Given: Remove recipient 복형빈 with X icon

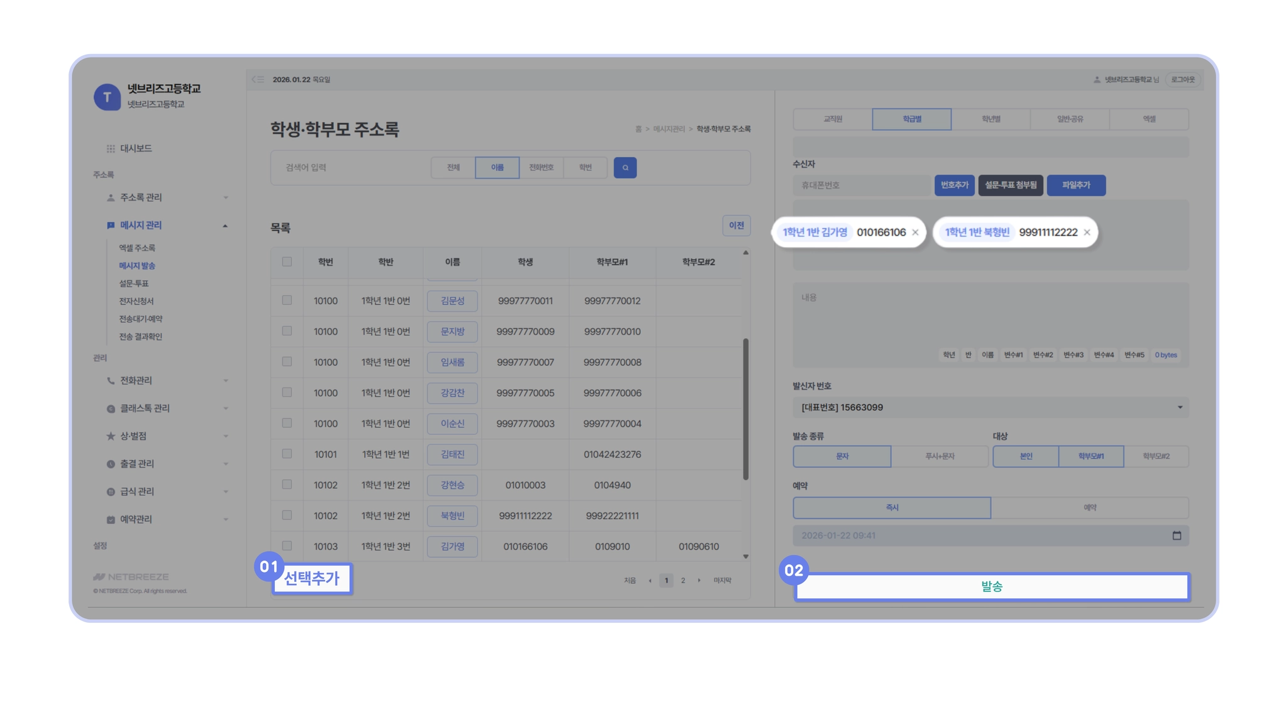Looking at the screenshot, I should 1087,233.
